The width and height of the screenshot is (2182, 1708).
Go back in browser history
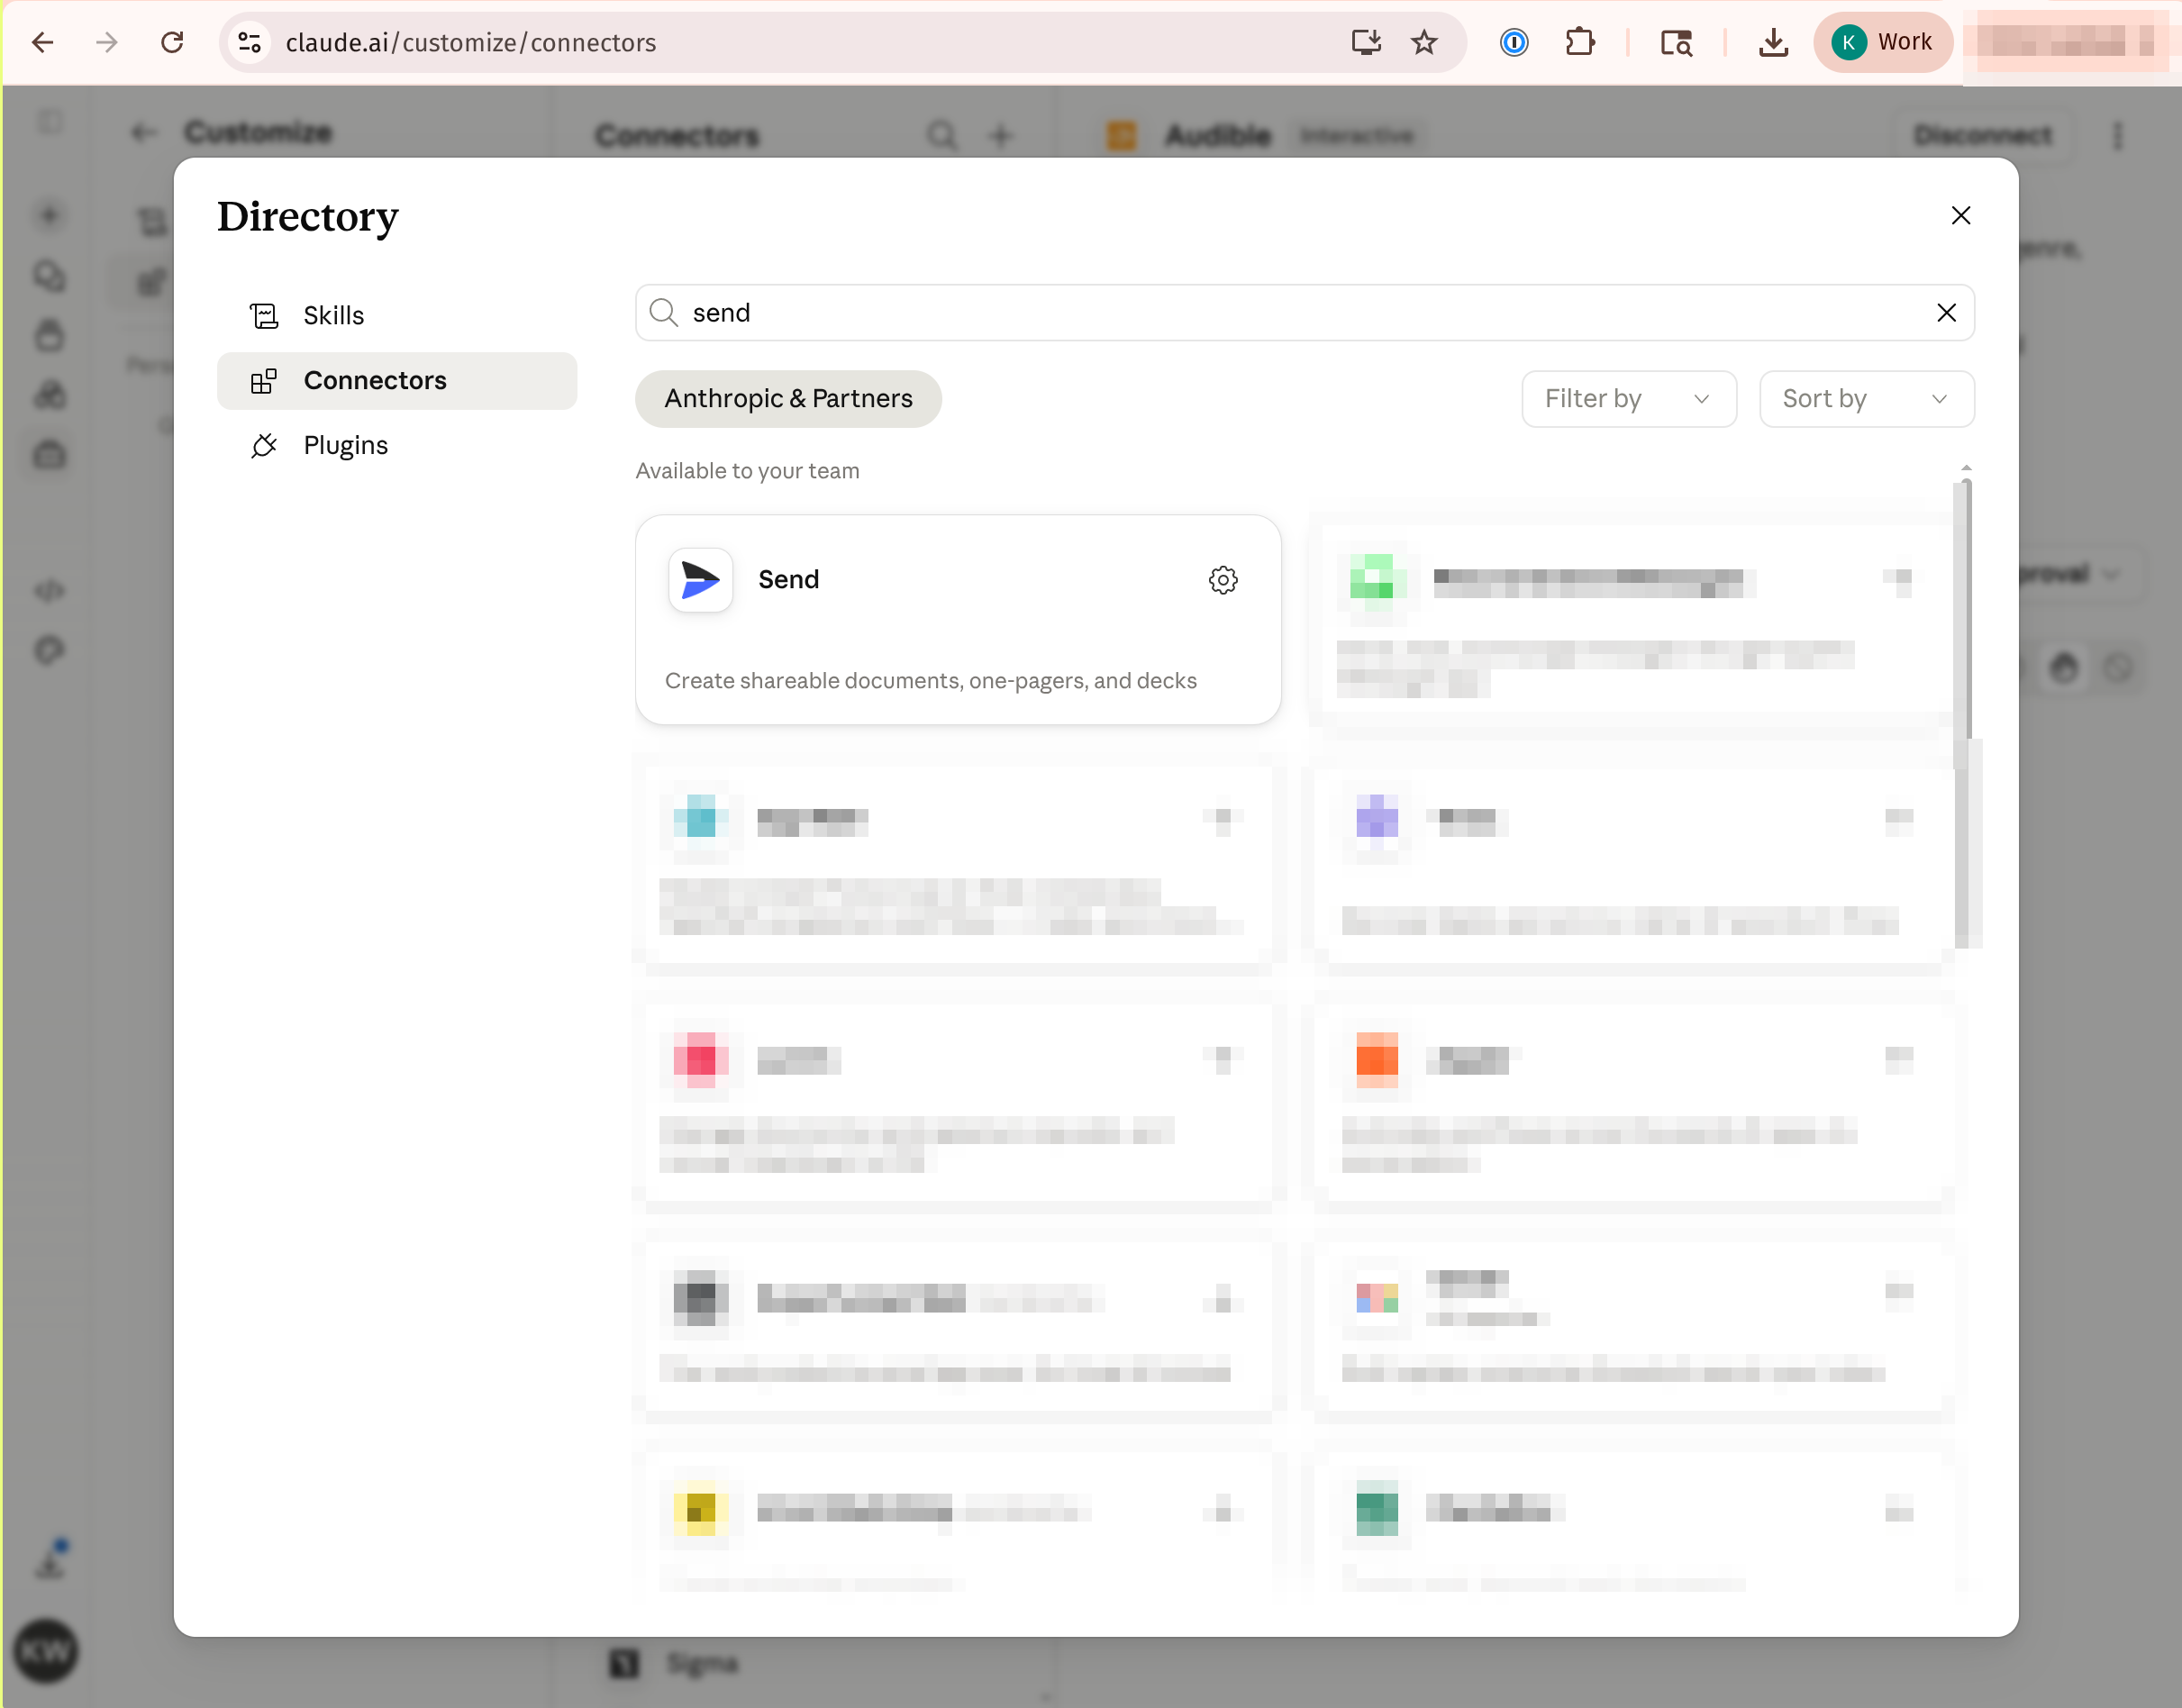(x=42, y=42)
